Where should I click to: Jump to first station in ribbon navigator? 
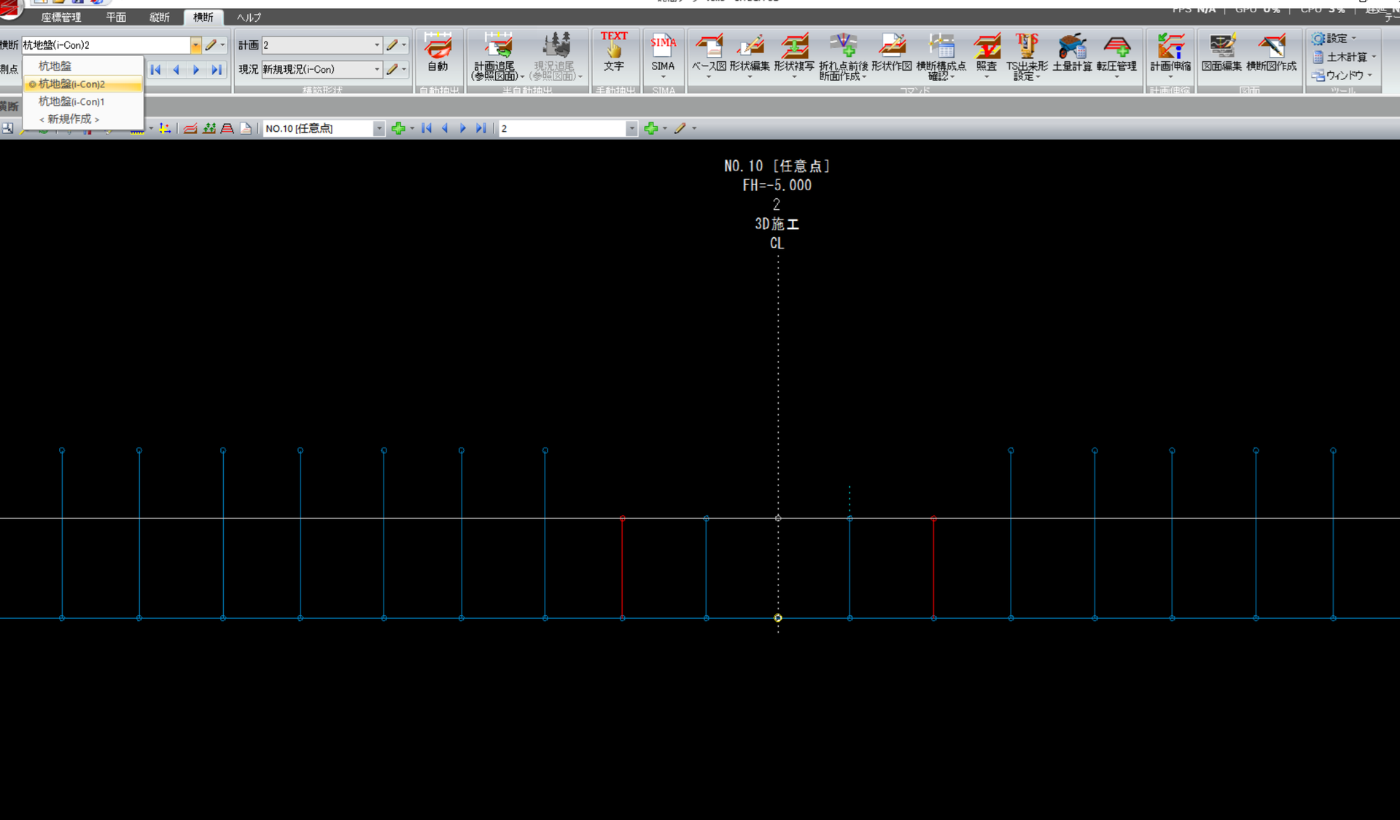(x=155, y=70)
